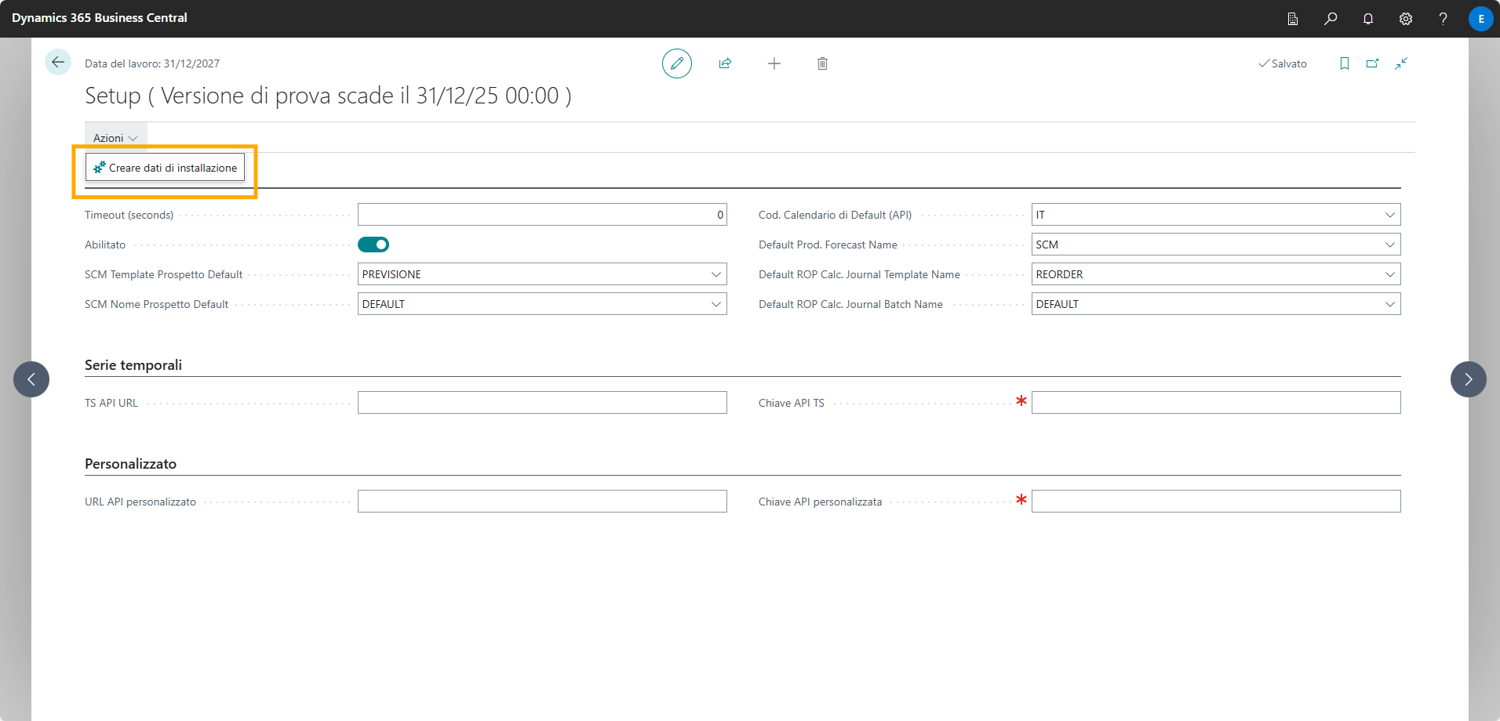The image size is (1500, 721).
Task: Open the settings gear icon
Action: coord(1406,19)
